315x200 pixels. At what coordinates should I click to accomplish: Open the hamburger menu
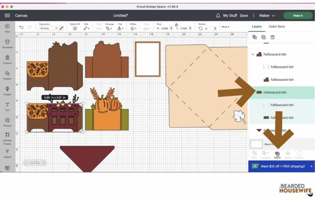click(7, 15)
